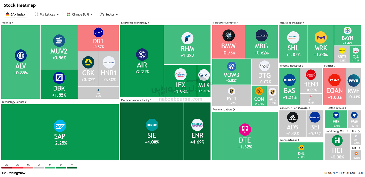The height and width of the screenshot is (177, 365).
Task: Click the Siemens Healthineers SHL logo
Action: [293, 37]
